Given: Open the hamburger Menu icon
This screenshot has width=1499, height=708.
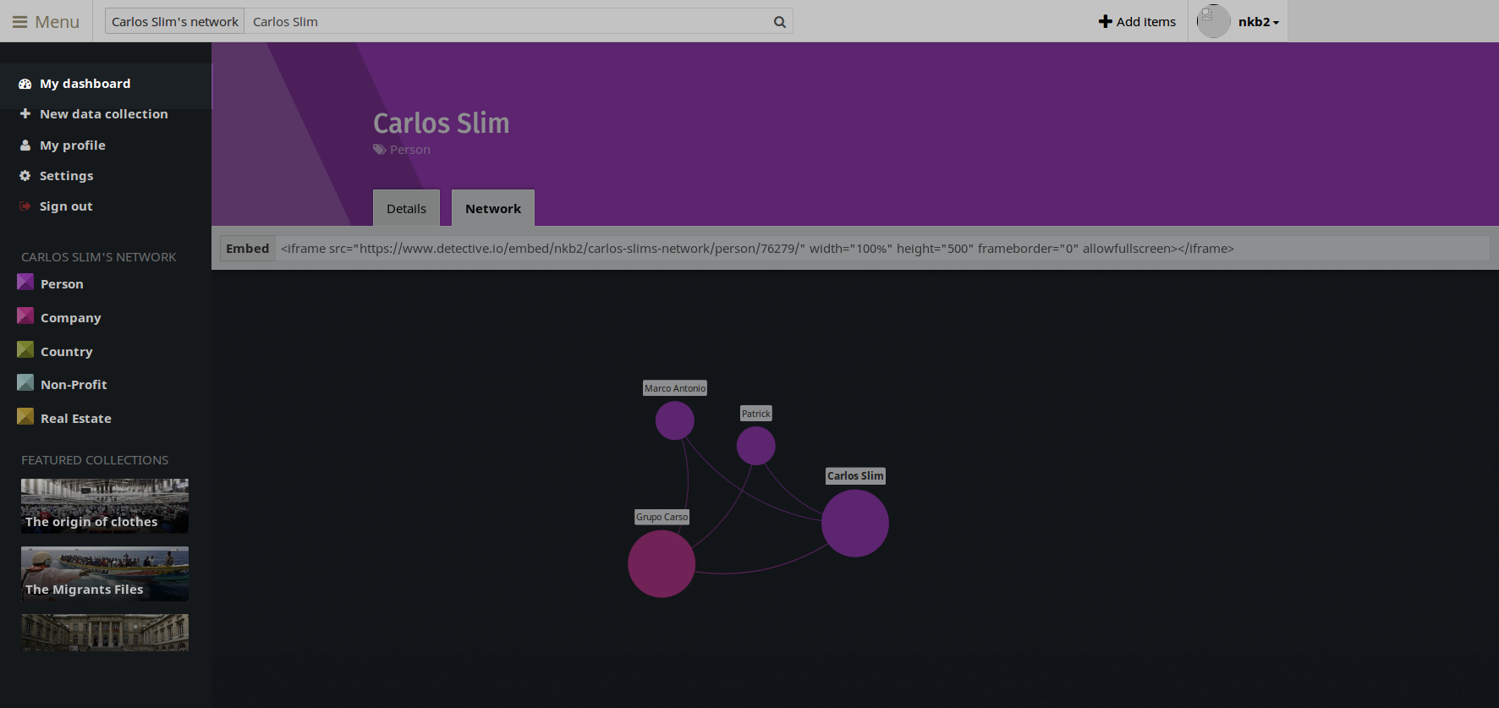Looking at the screenshot, I should [19, 22].
